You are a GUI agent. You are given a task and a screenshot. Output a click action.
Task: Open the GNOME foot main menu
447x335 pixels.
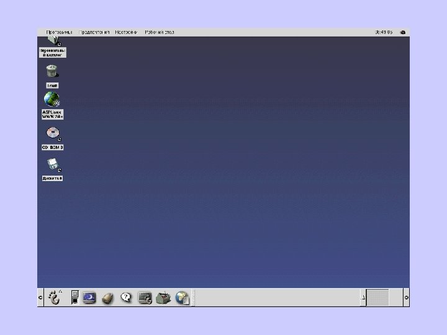[x=54, y=297]
